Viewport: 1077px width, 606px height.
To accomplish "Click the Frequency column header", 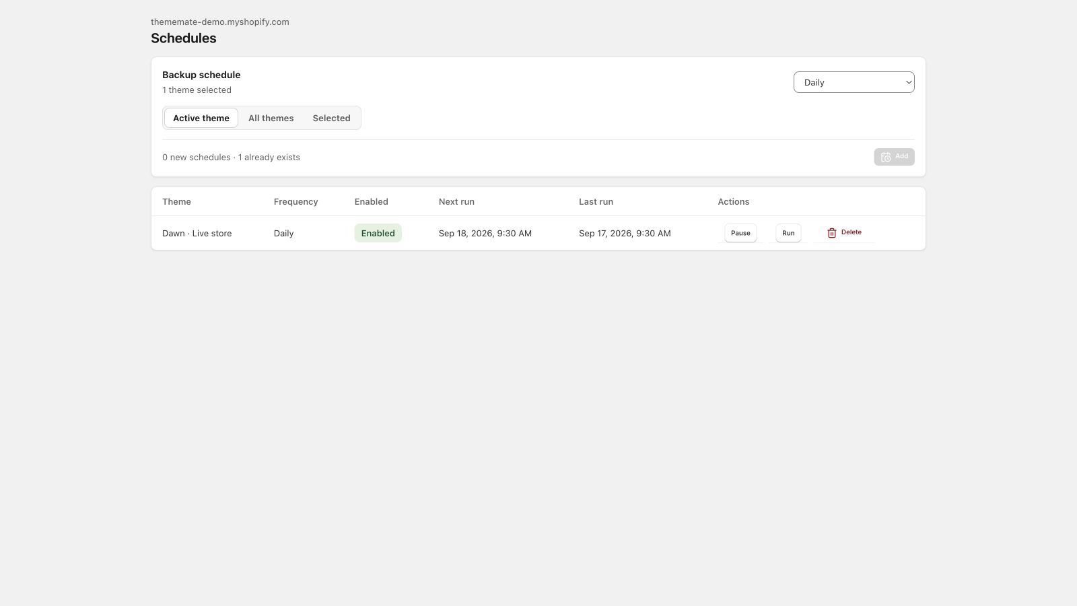I will [296, 202].
